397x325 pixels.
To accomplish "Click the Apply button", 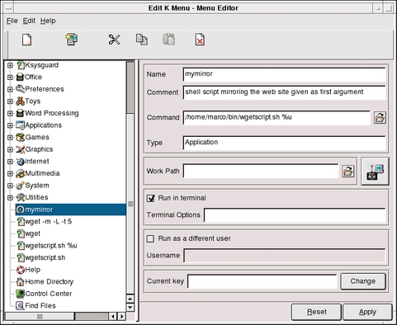I will point(367,312).
